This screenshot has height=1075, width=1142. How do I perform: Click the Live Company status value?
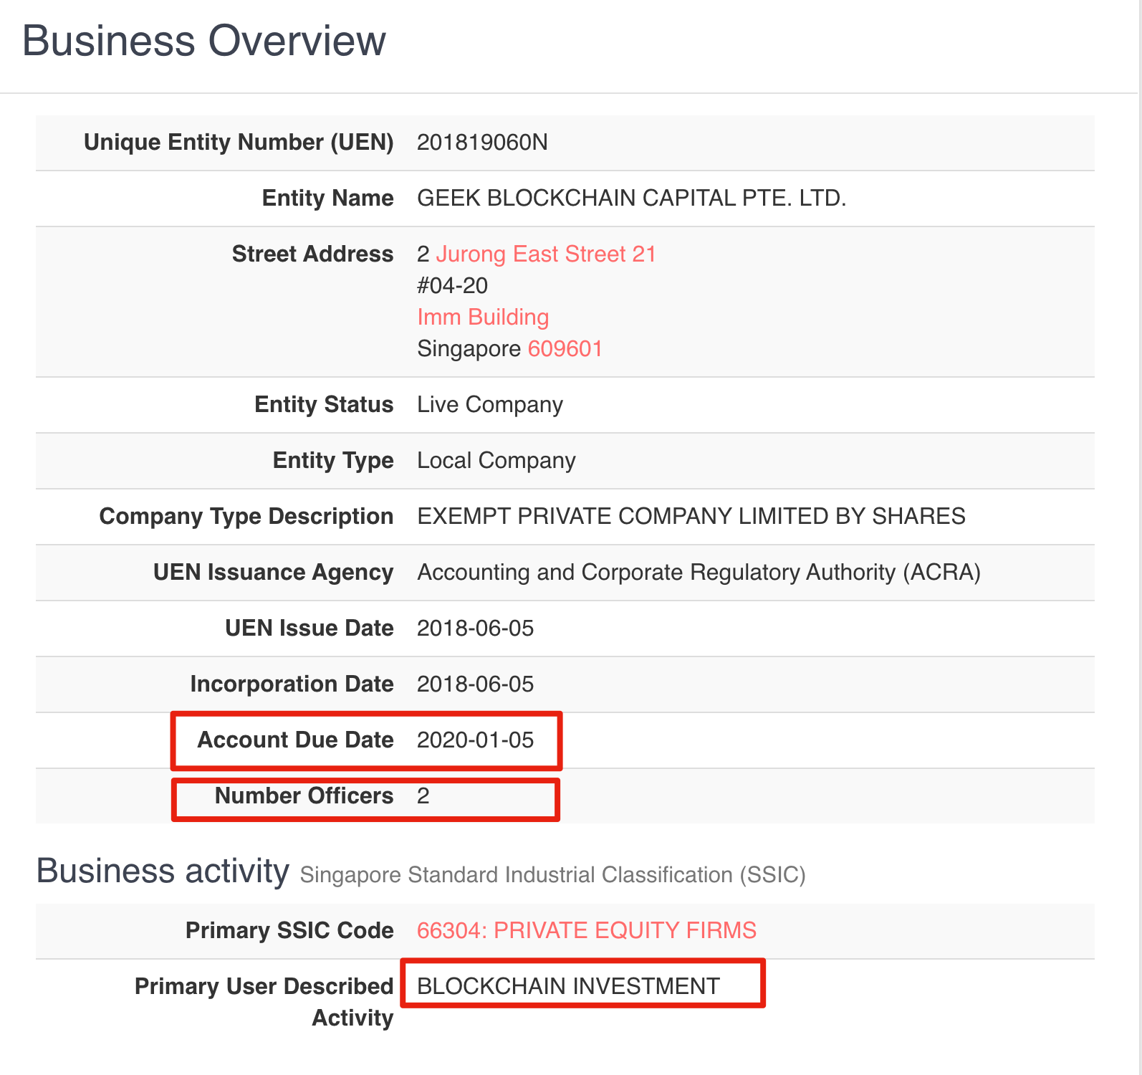pyautogui.click(x=490, y=405)
